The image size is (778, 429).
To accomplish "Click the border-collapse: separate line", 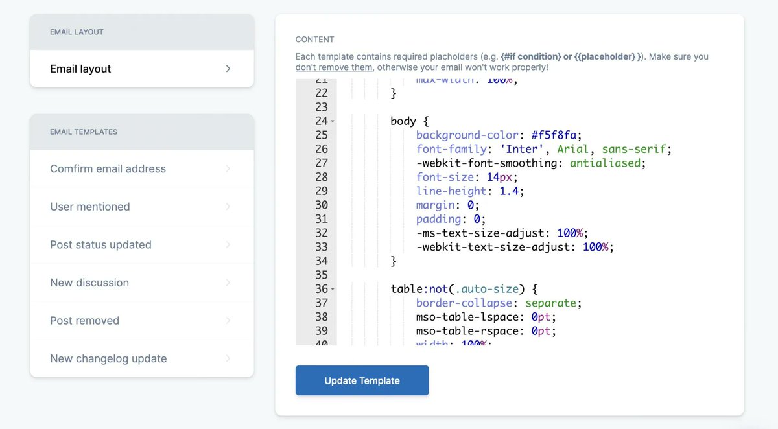I will [x=499, y=303].
